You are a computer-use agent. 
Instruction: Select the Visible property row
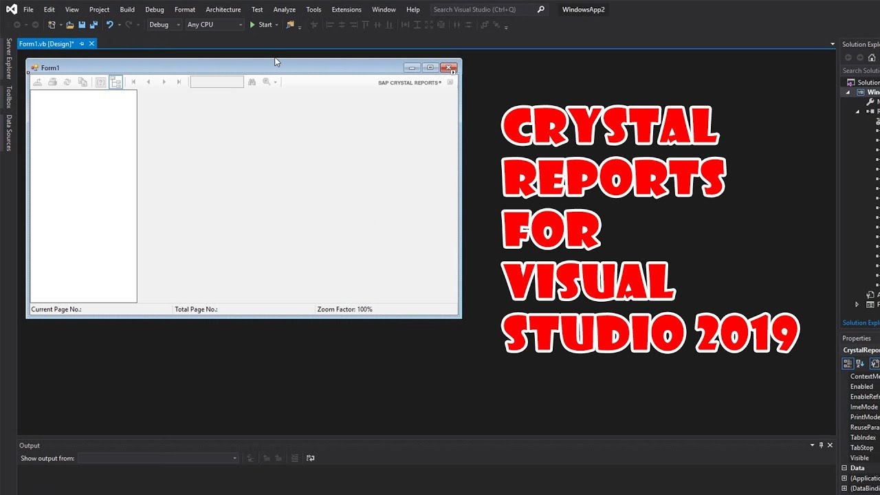[861, 458]
